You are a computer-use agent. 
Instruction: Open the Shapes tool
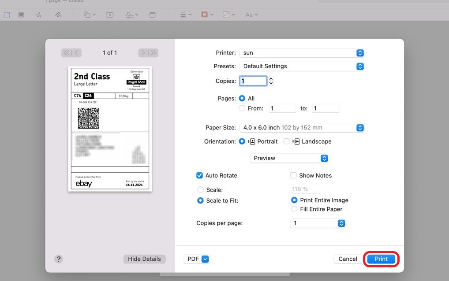[89, 15]
